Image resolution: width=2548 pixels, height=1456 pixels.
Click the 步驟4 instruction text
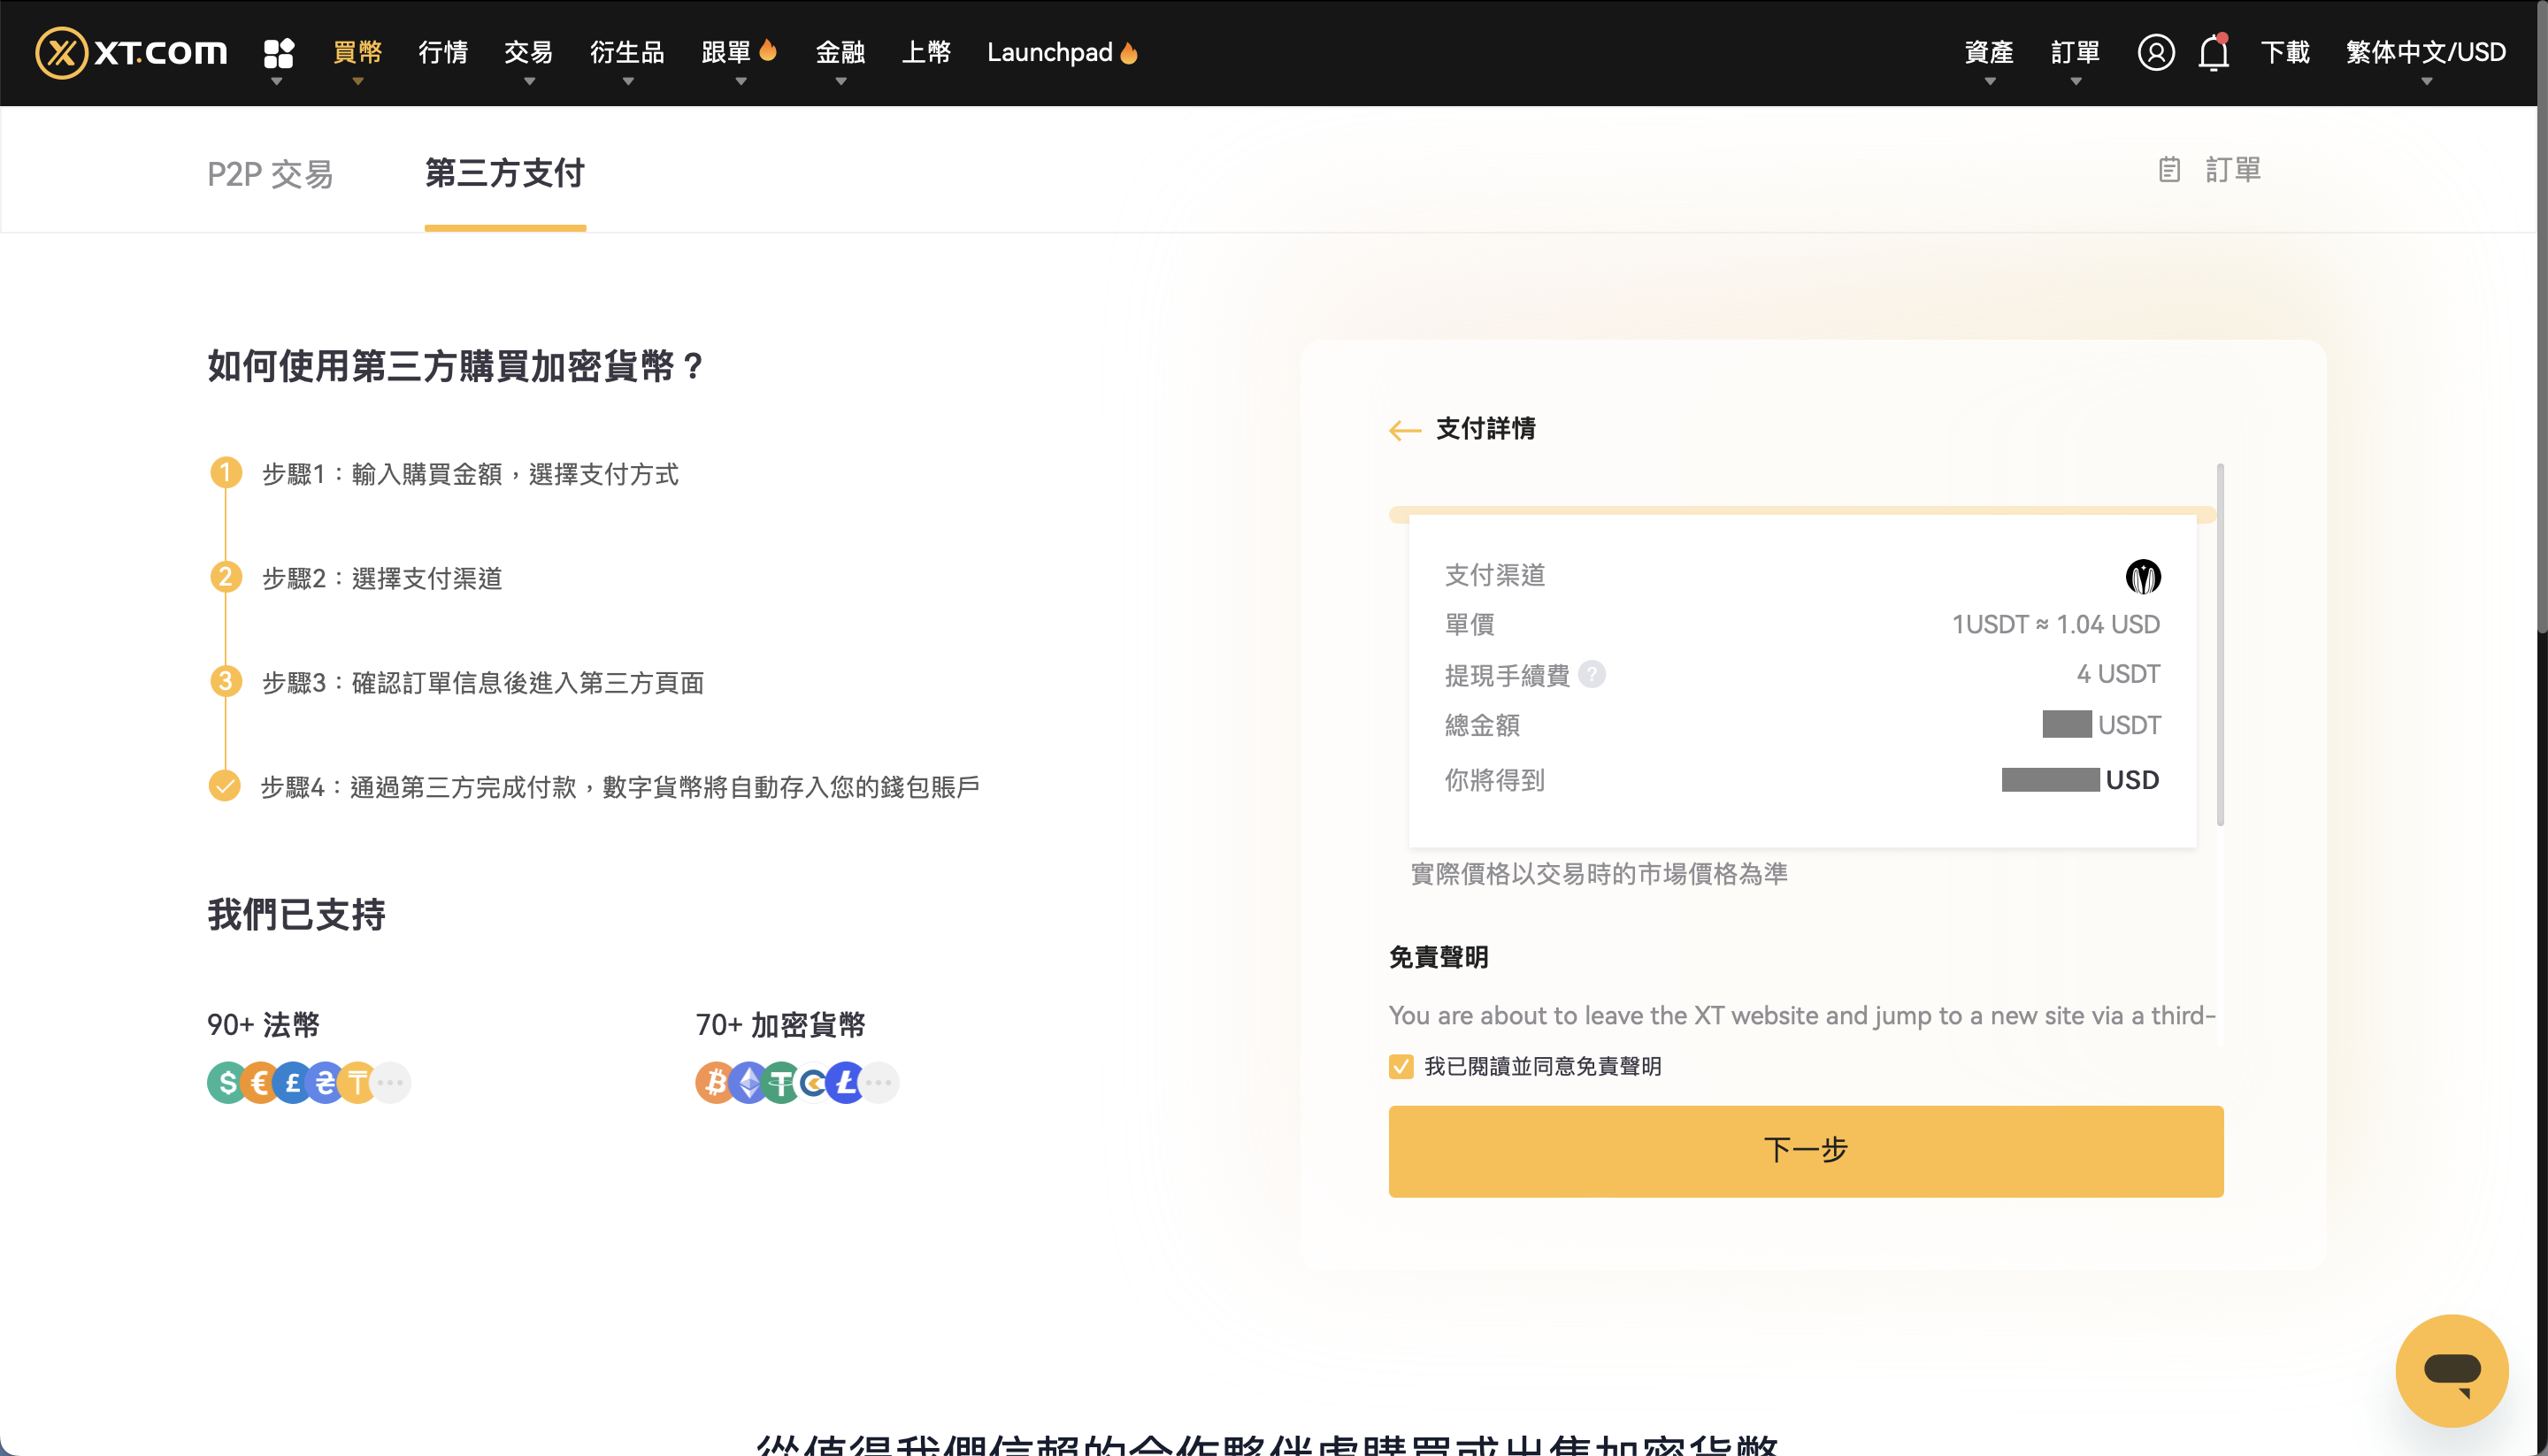[x=620, y=787]
